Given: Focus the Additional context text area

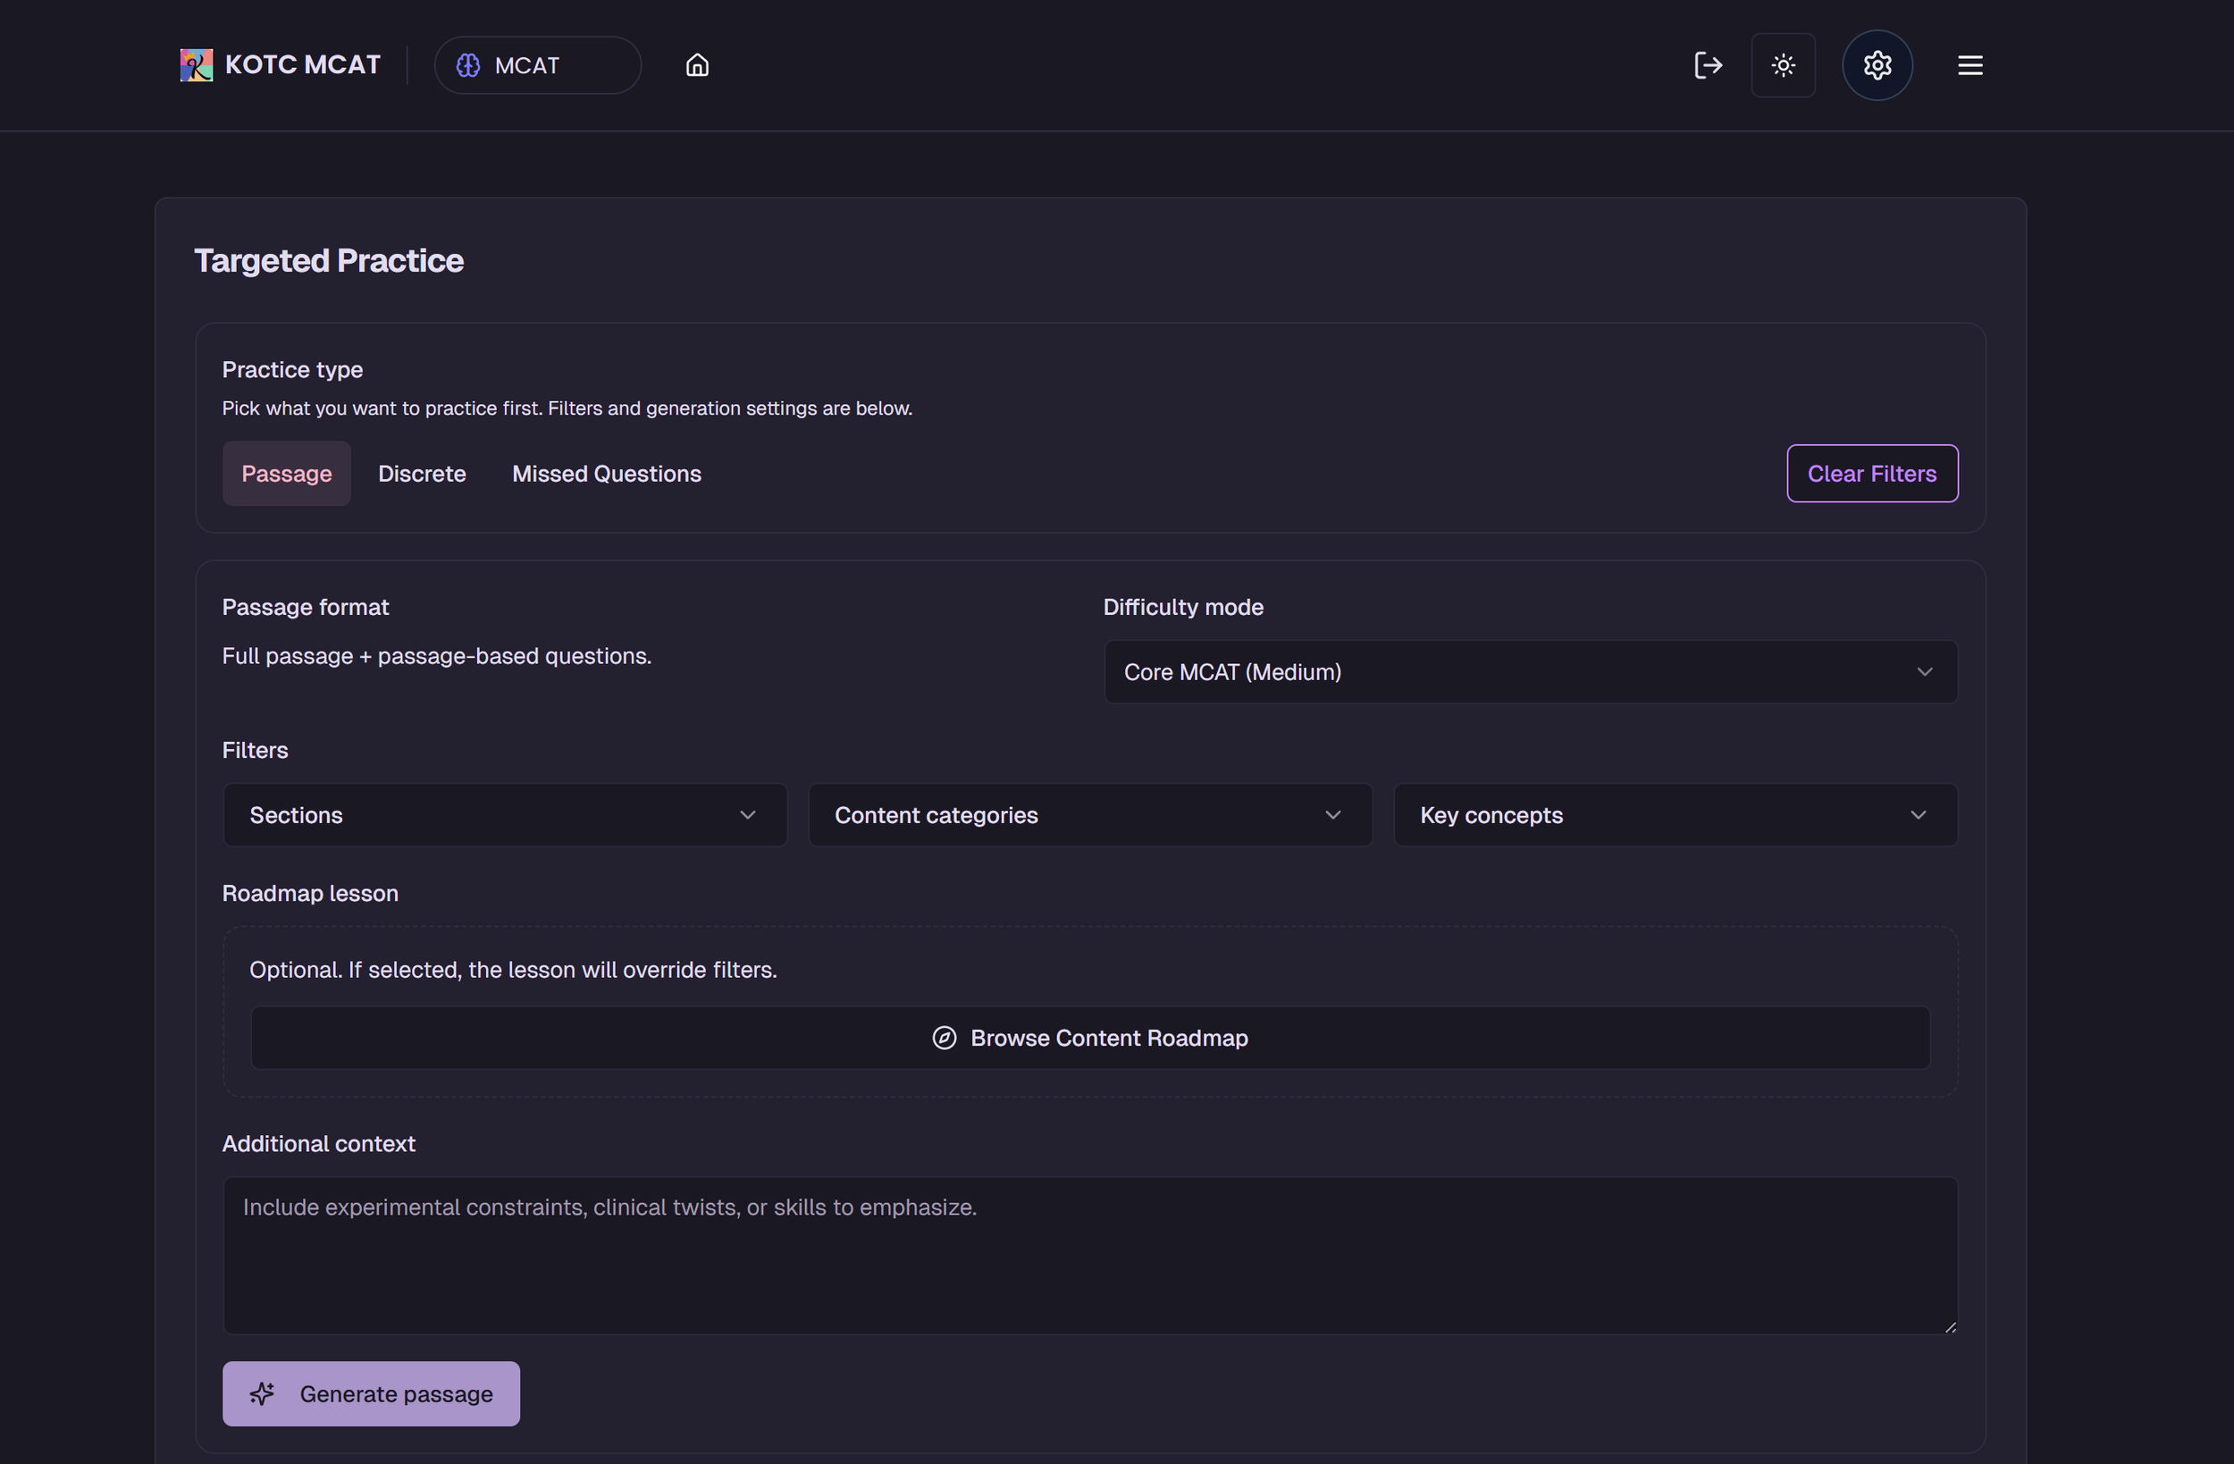Looking at the screenshot, I should click(x=1088, y=1255).
